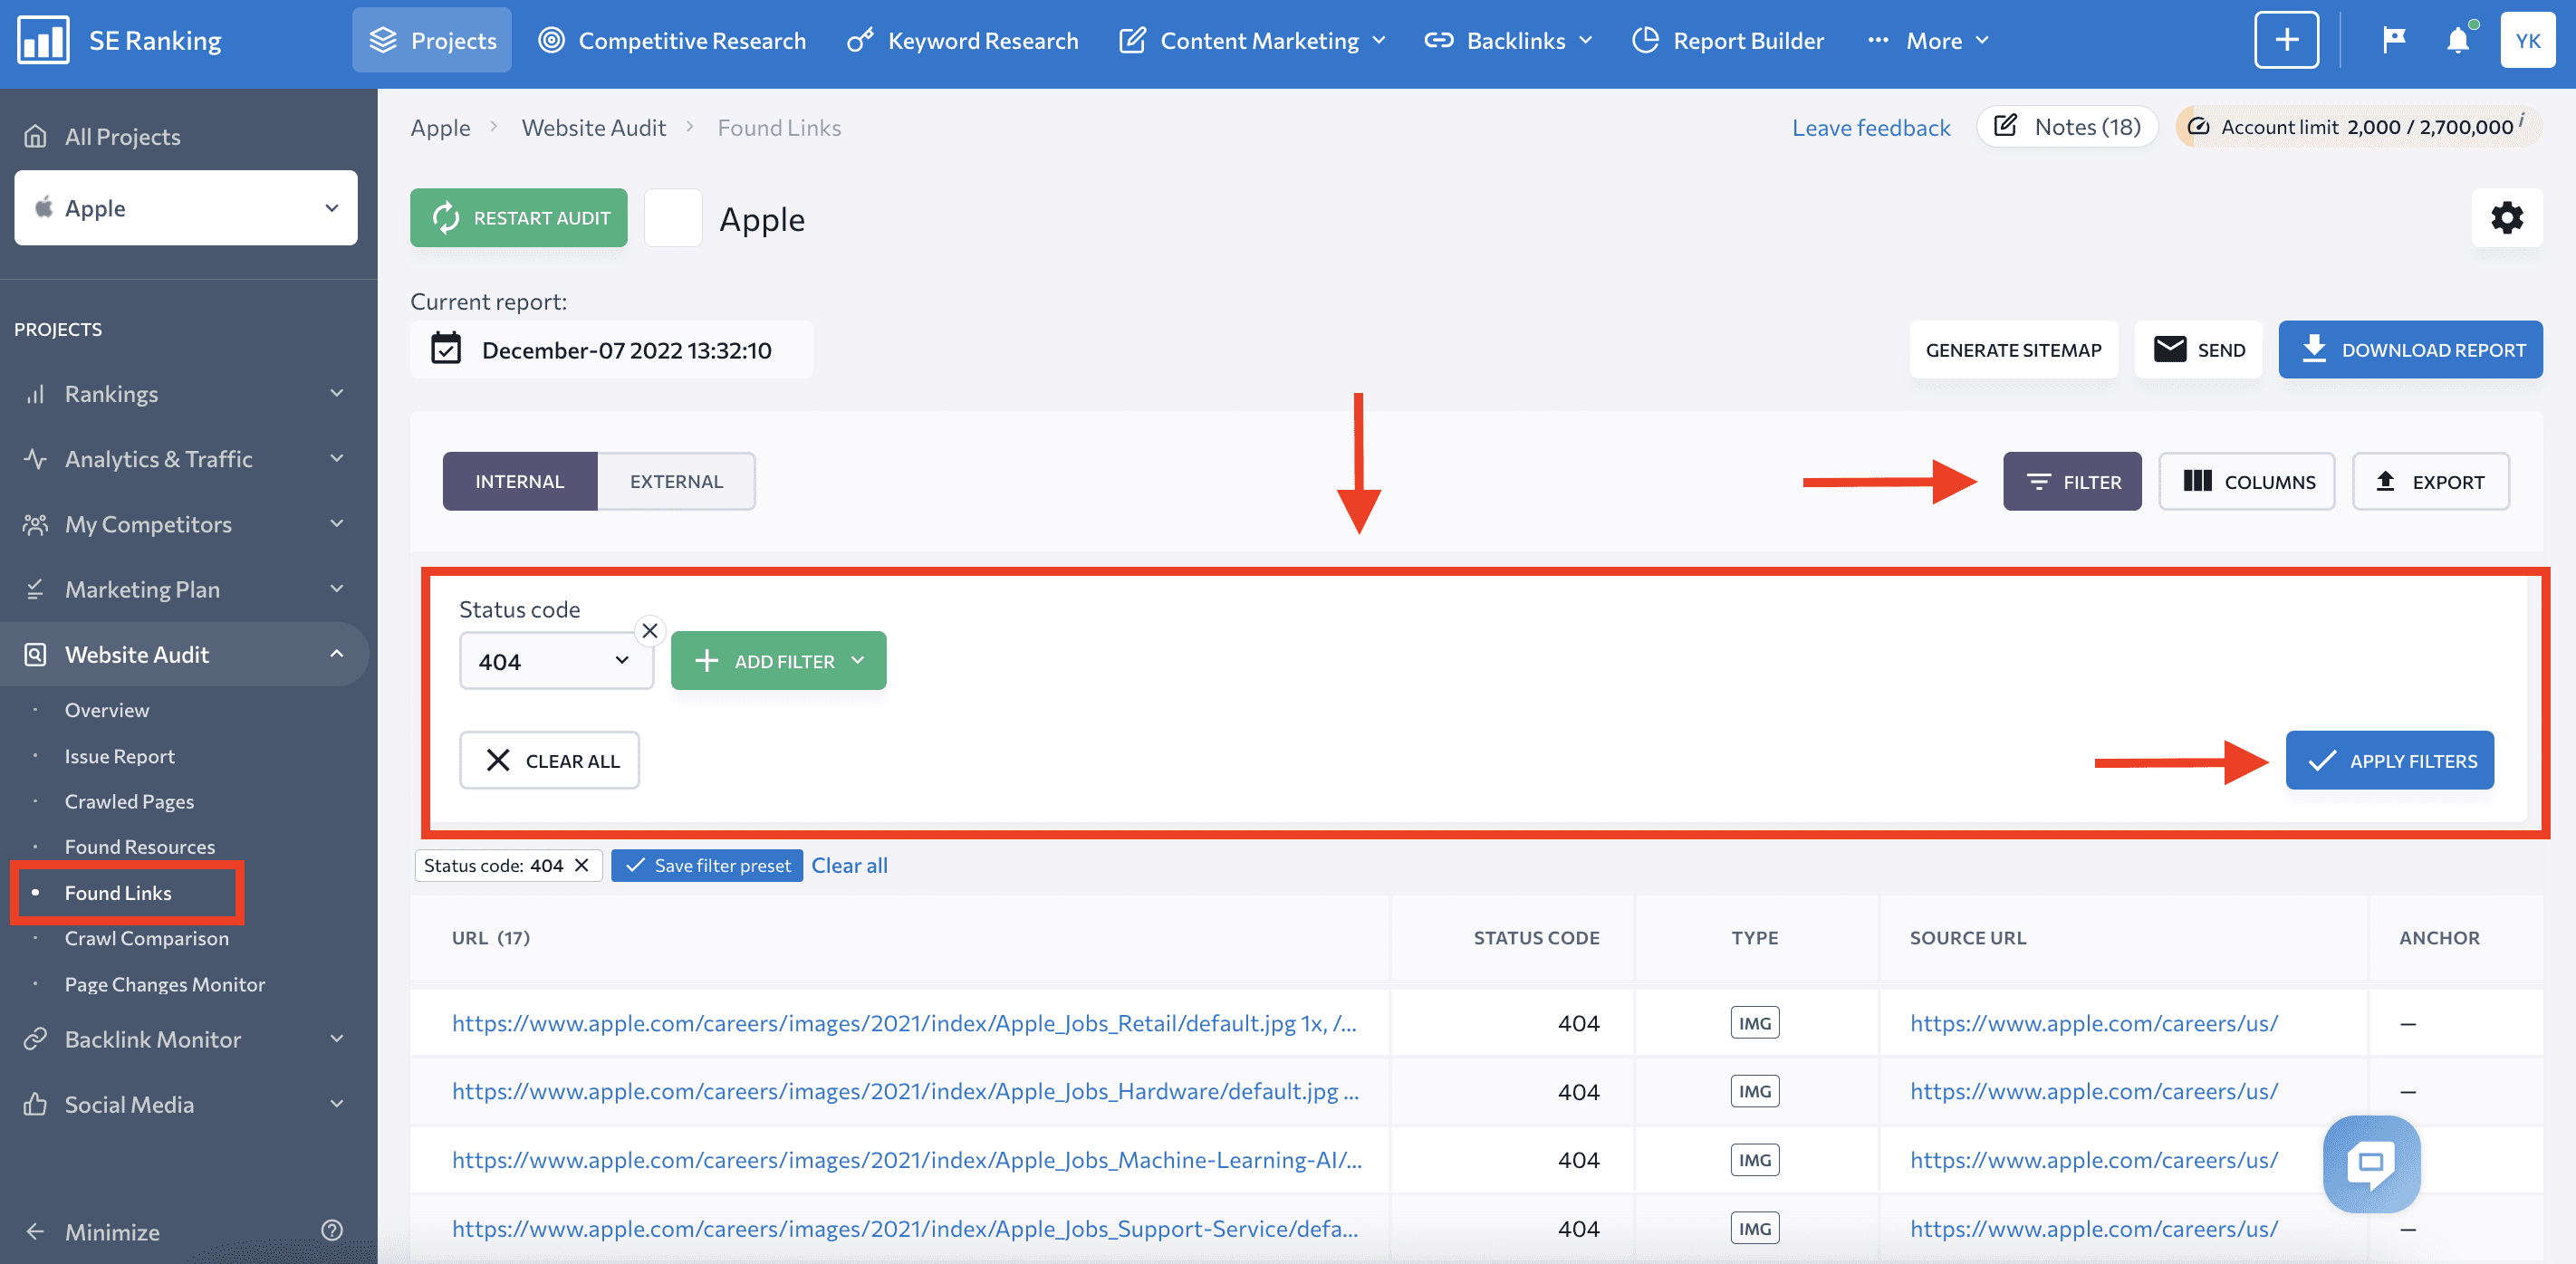Open Crawl Comparison in the sidebar

[x=147, y=937]
